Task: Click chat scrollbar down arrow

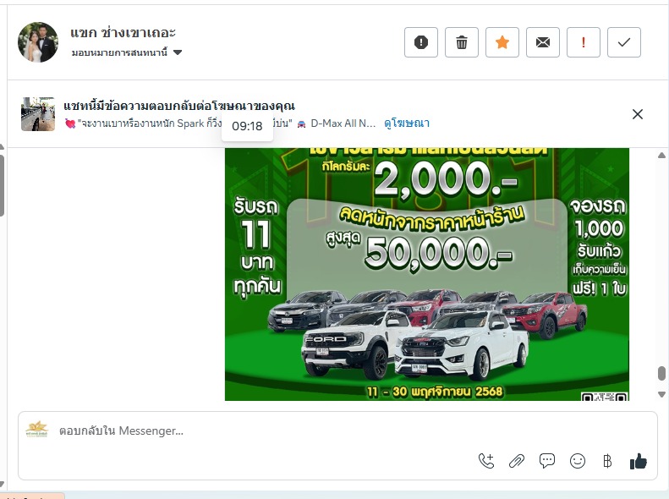Action: click(x=661, y=394)
